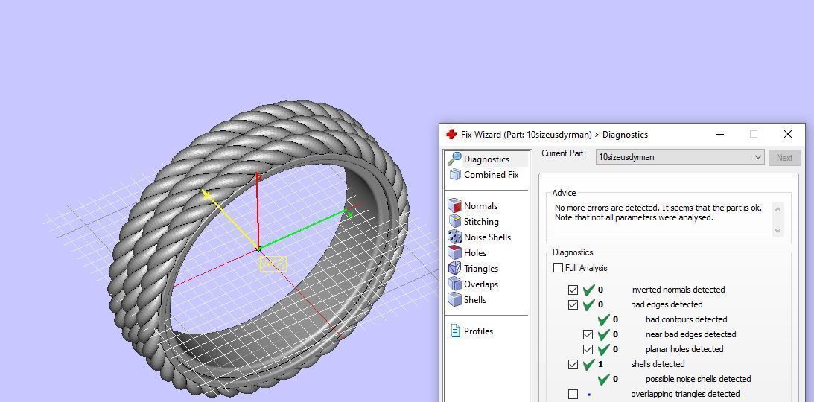
Task: Click the WCS label in the viewport
Action: (x=273, y=264)
